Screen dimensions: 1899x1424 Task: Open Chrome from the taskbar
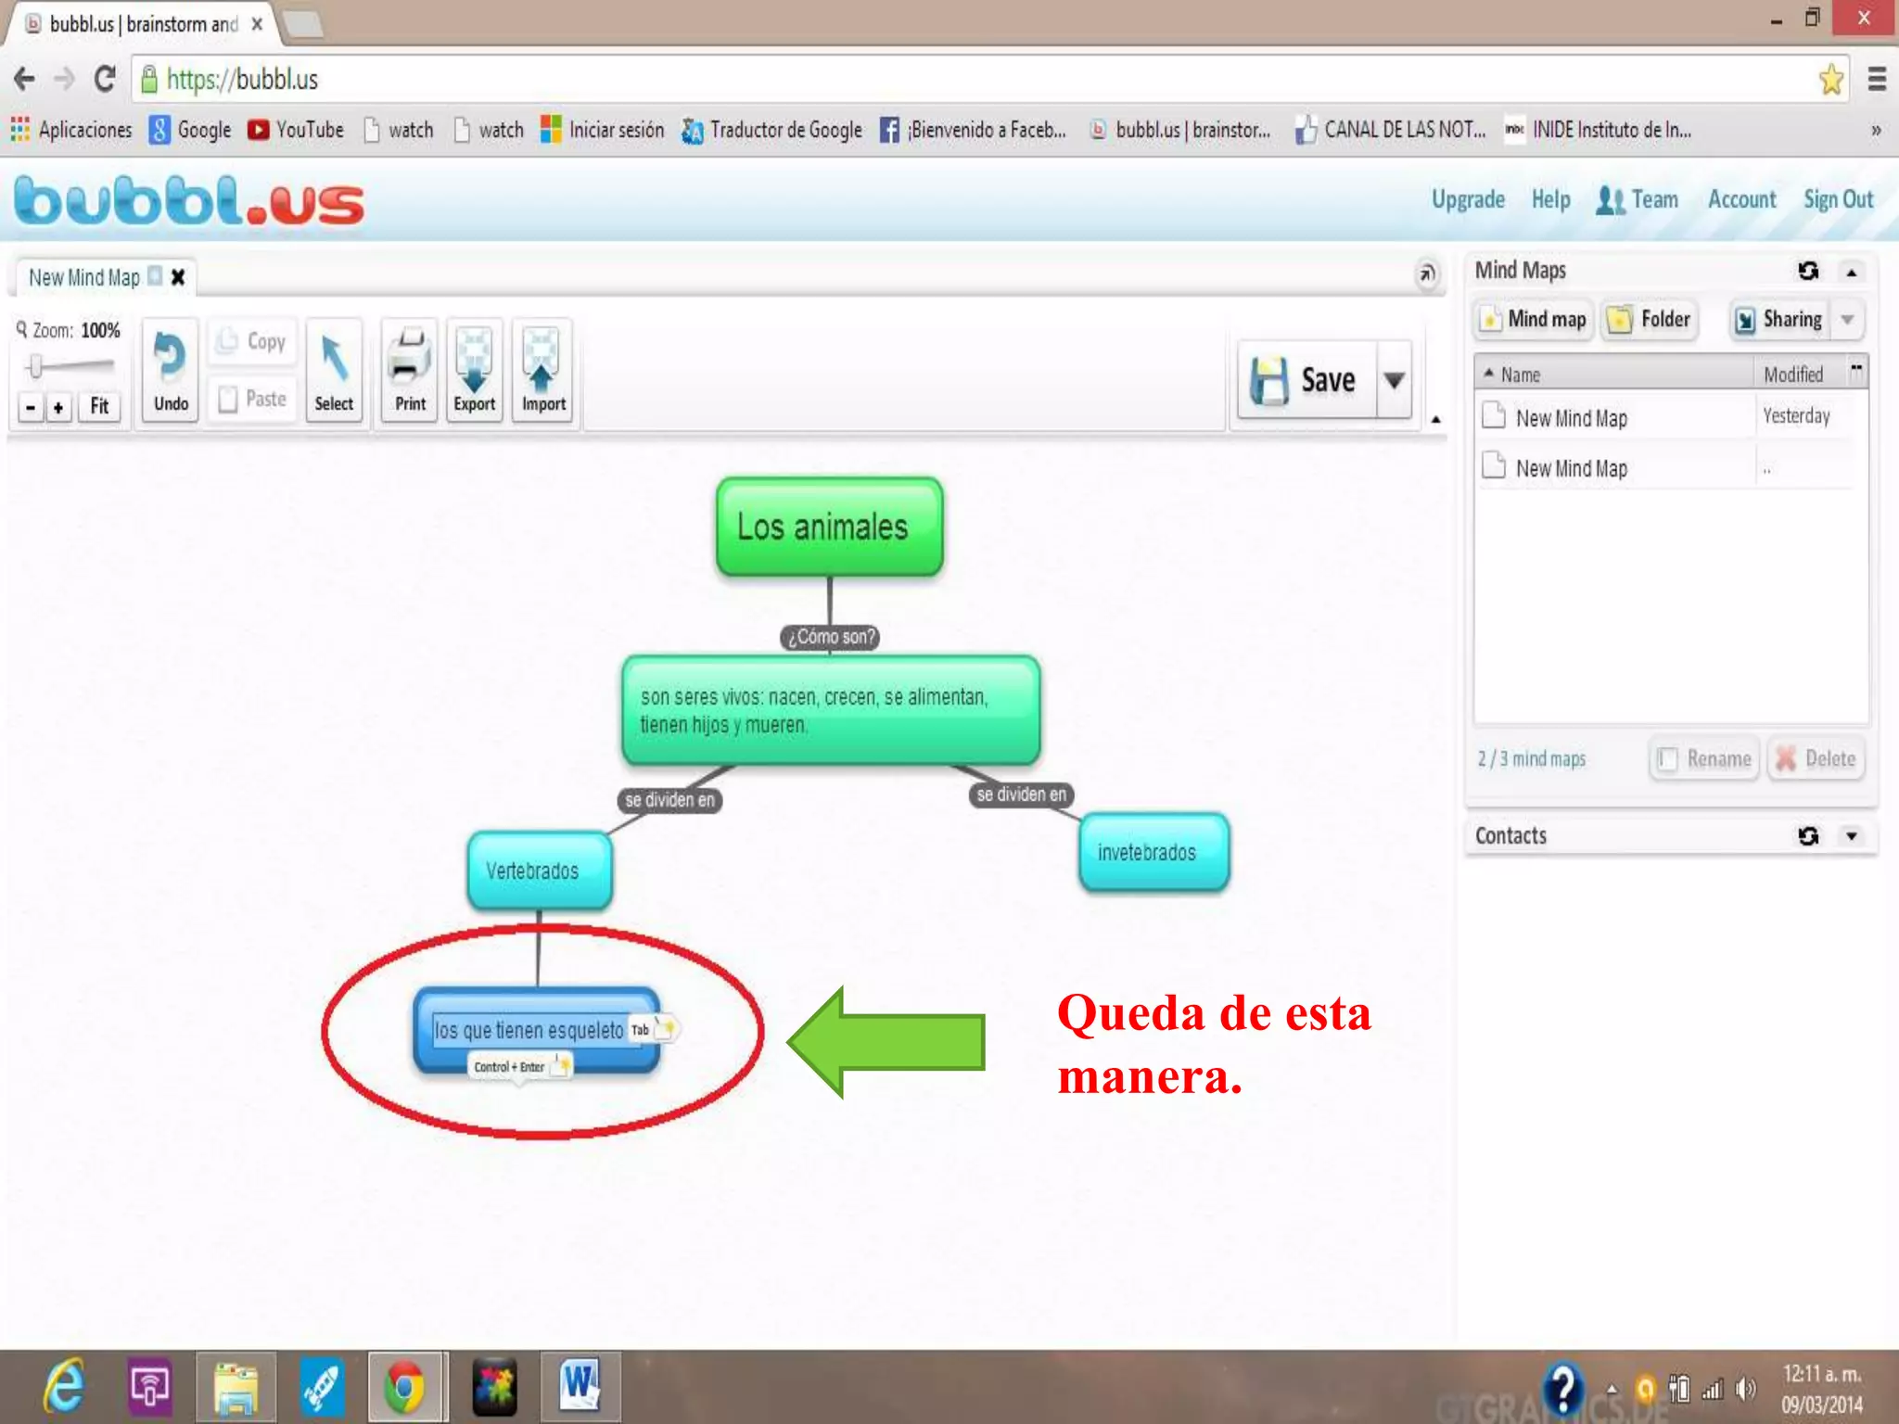point(405,1388)
